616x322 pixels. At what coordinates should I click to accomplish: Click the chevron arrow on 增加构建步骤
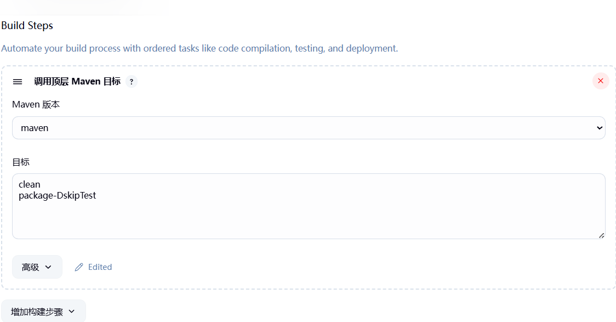tap(71, 312)
